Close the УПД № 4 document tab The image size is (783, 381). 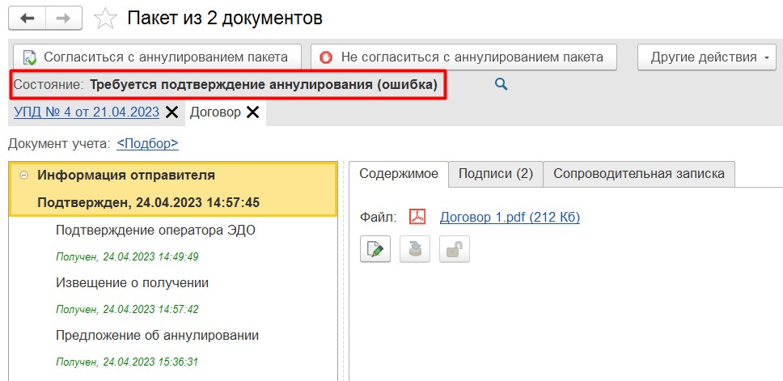(171, 112)
